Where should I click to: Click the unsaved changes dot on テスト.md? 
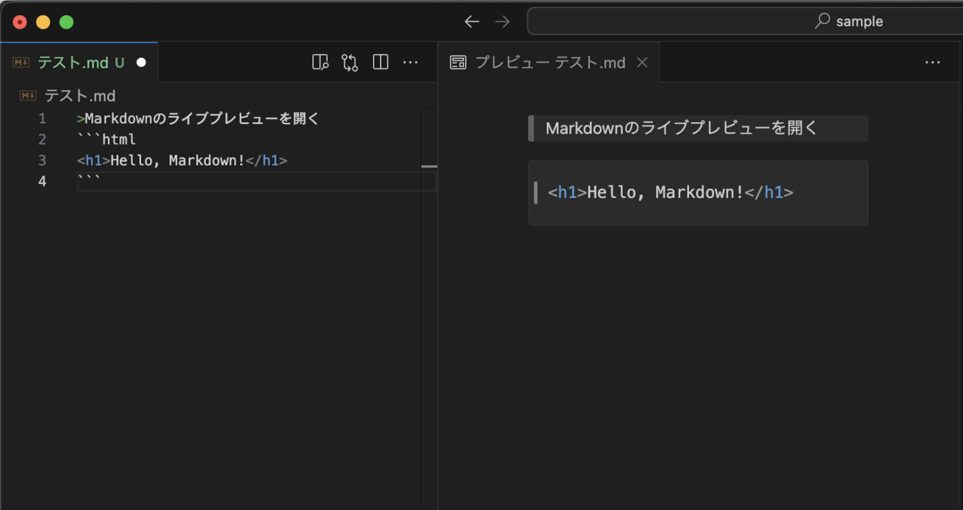click(141, 62)
